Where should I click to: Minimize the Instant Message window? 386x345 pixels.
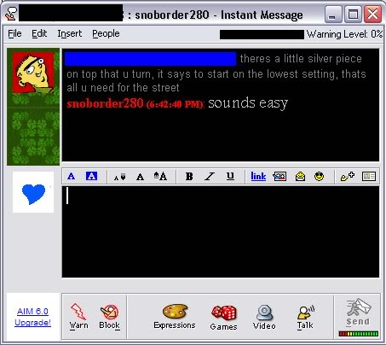coord(333,15)
